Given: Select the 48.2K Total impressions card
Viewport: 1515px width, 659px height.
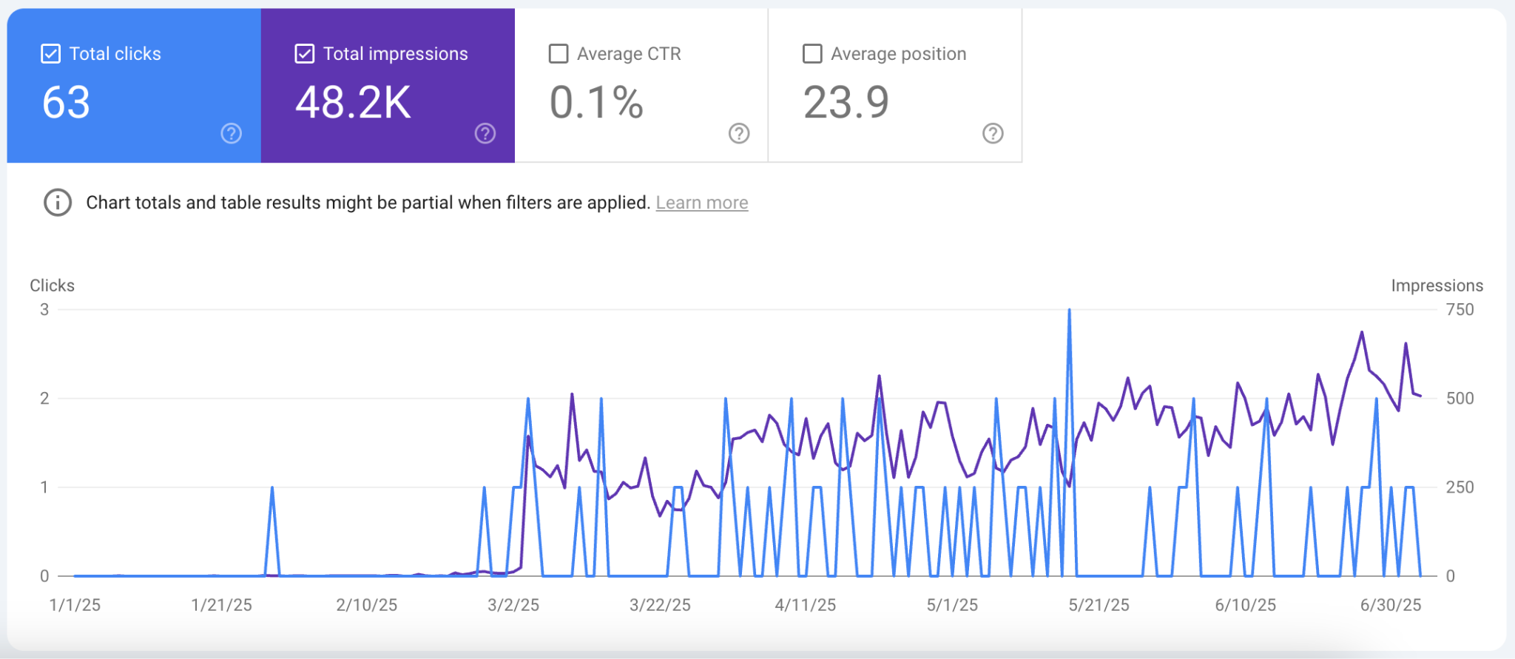Looking at the screenshot, I should point(388,86).
